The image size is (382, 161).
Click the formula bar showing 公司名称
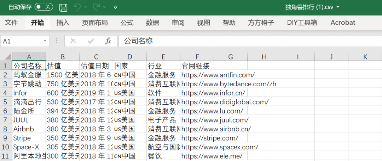(x=250, y=41)
